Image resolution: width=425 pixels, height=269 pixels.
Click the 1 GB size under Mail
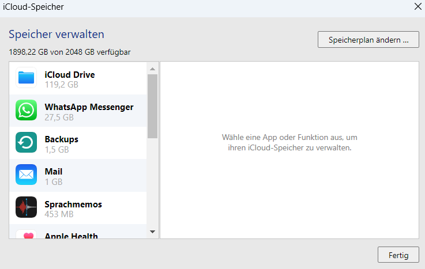pyautogui.click(x=54, y=182)
